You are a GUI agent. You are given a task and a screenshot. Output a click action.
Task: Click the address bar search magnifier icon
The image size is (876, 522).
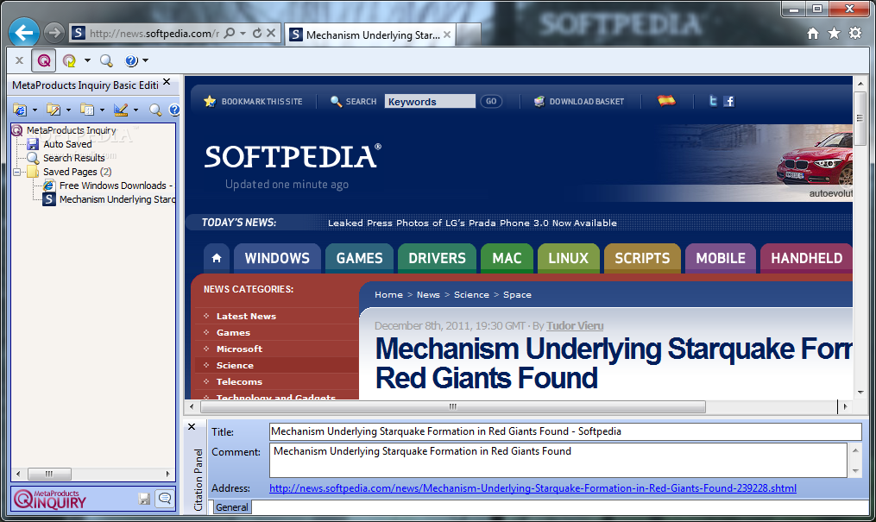[229, 33]
